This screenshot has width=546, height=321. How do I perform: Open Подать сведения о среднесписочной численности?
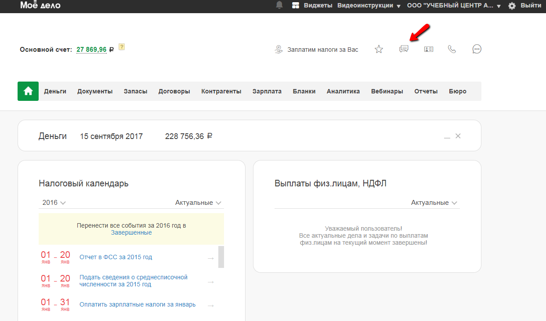coord(134,281)
